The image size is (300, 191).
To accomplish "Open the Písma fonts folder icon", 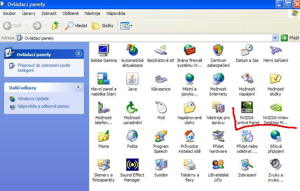I will (104, 136).
